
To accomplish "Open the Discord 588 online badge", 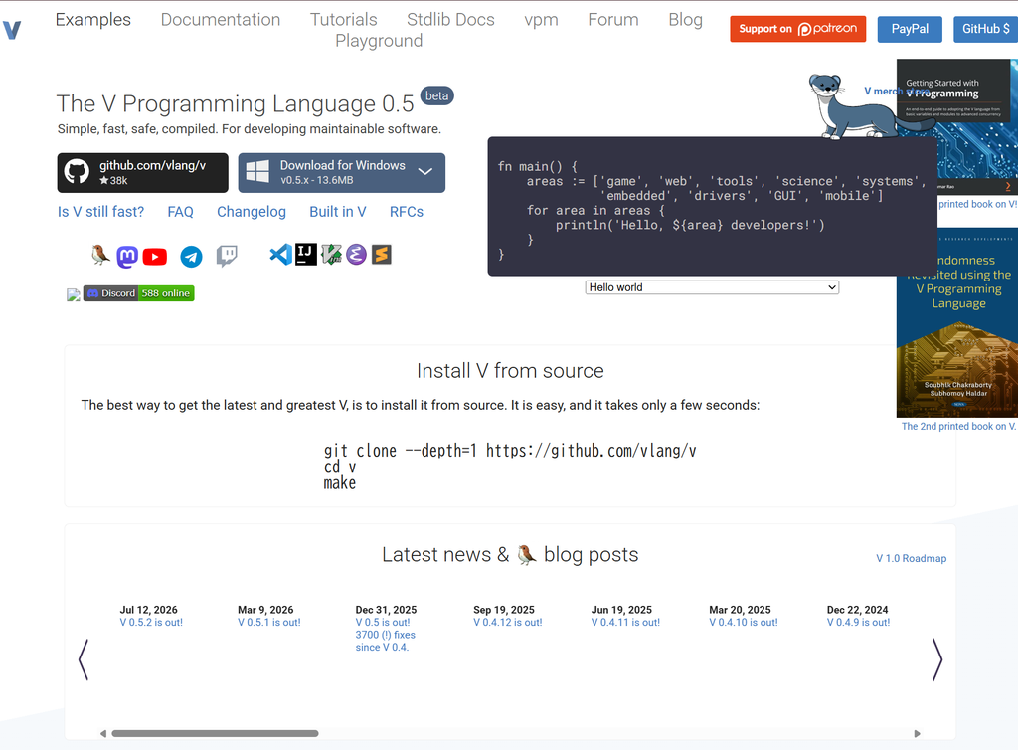I will [138, 293].
